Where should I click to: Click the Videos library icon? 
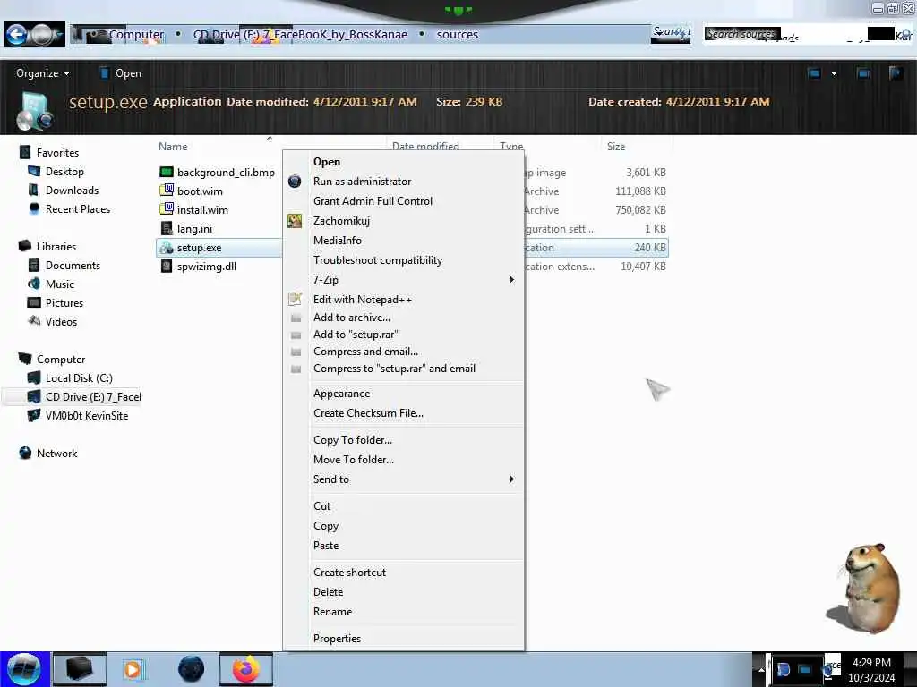pos(34,321)
